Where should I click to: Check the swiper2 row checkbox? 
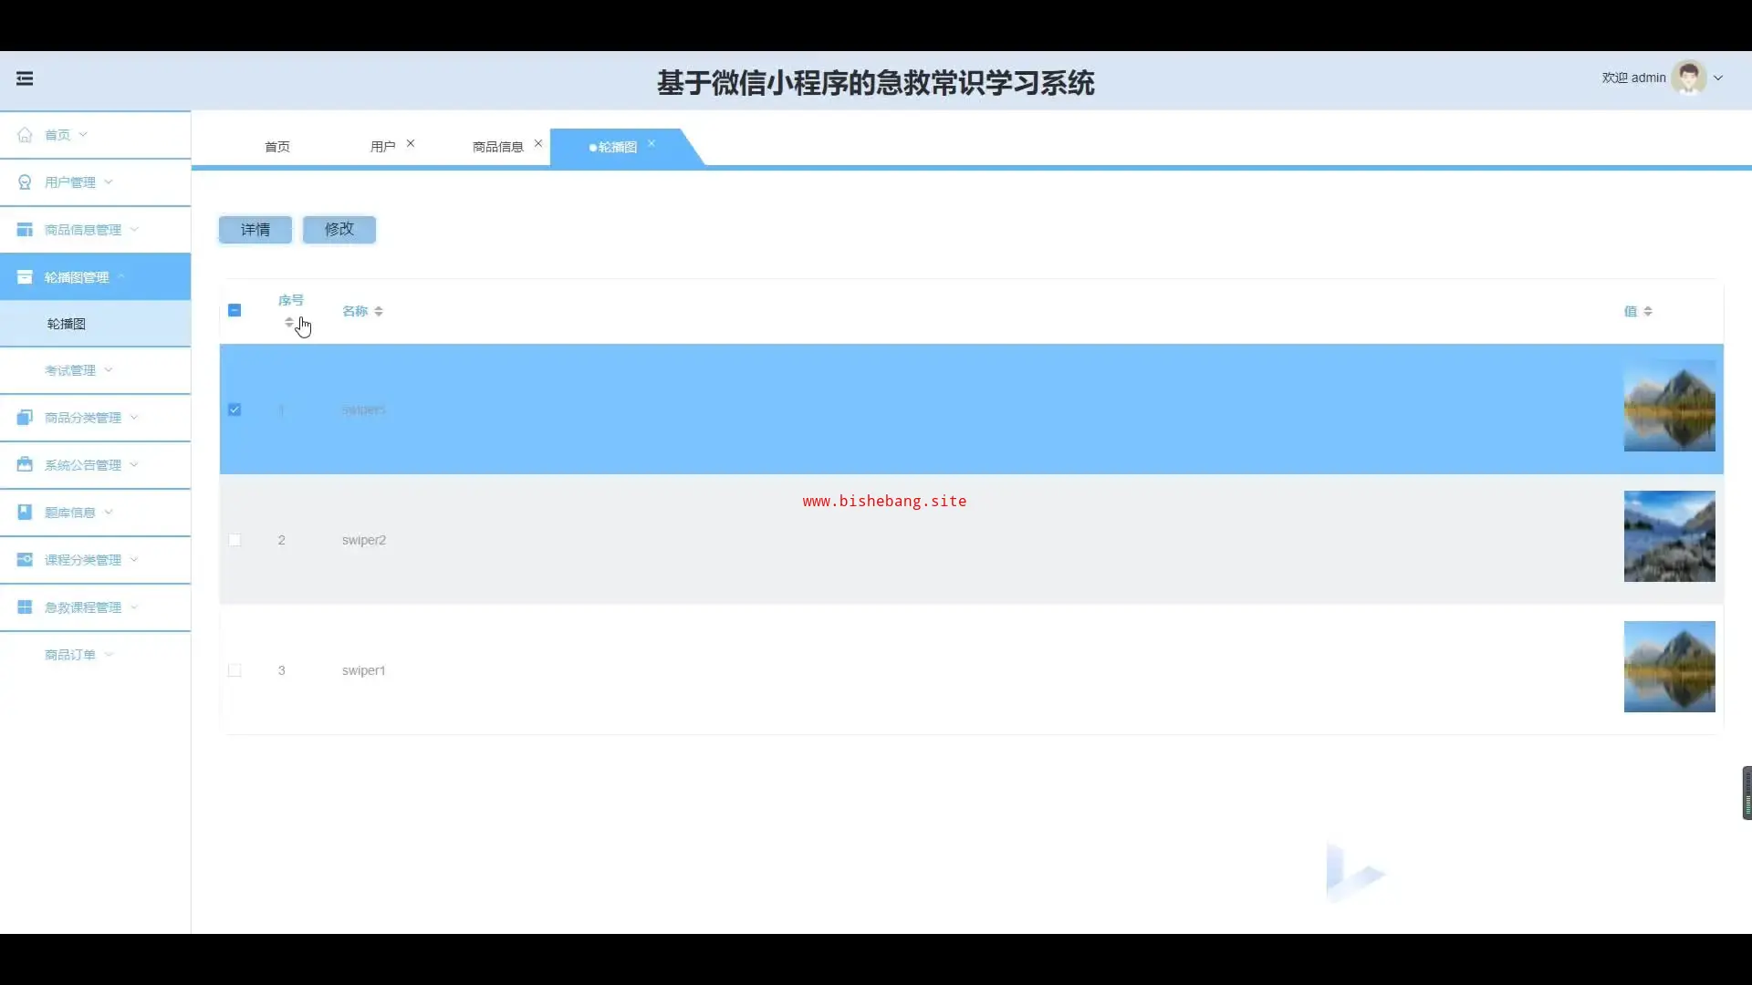coord(235,540)
